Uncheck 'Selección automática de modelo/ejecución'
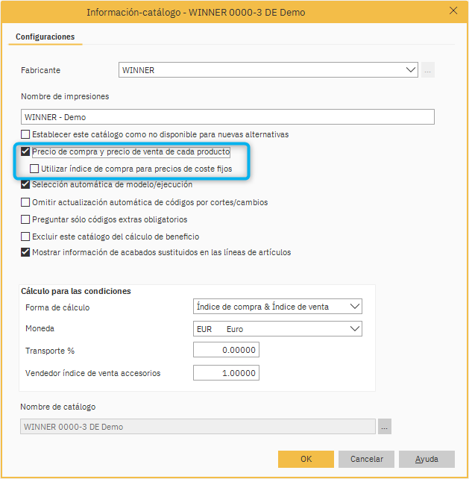 (26, 185)
